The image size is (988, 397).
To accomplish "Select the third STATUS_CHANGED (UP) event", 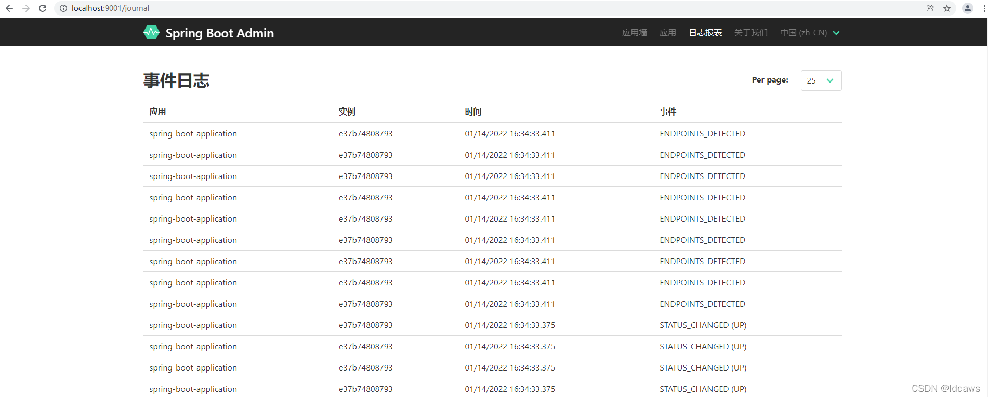I will coord(703,368).
